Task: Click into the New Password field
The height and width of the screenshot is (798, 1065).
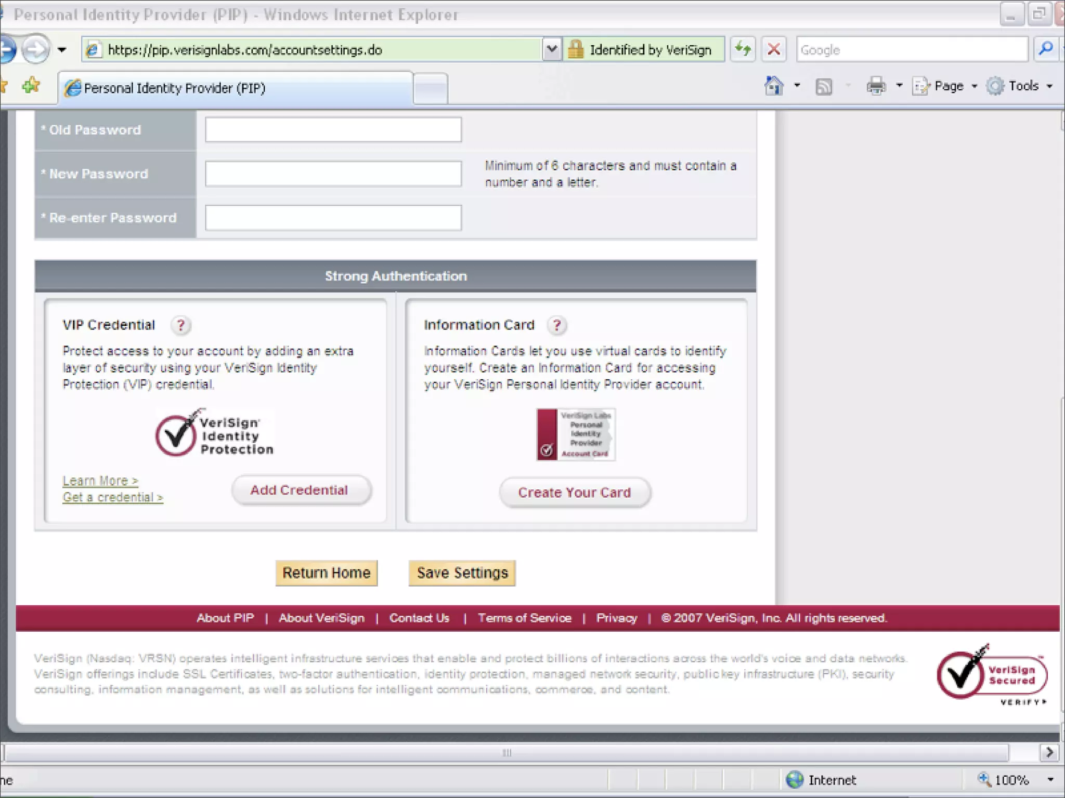Action: tap(333, 174)
